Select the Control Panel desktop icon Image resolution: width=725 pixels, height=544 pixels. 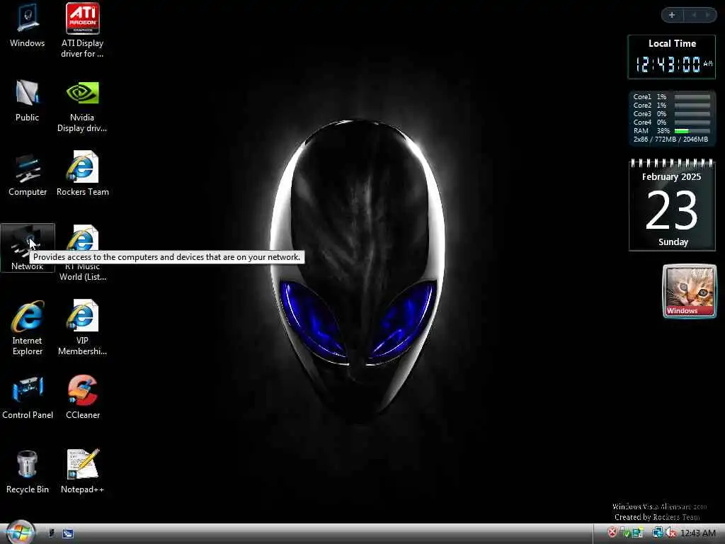pyautogui.click(x=28, y=397)
